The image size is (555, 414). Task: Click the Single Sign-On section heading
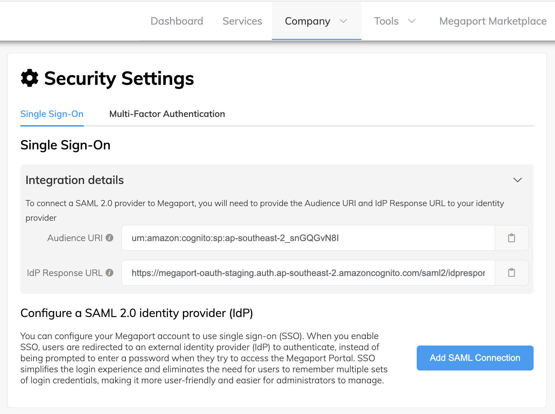(65, 145)
